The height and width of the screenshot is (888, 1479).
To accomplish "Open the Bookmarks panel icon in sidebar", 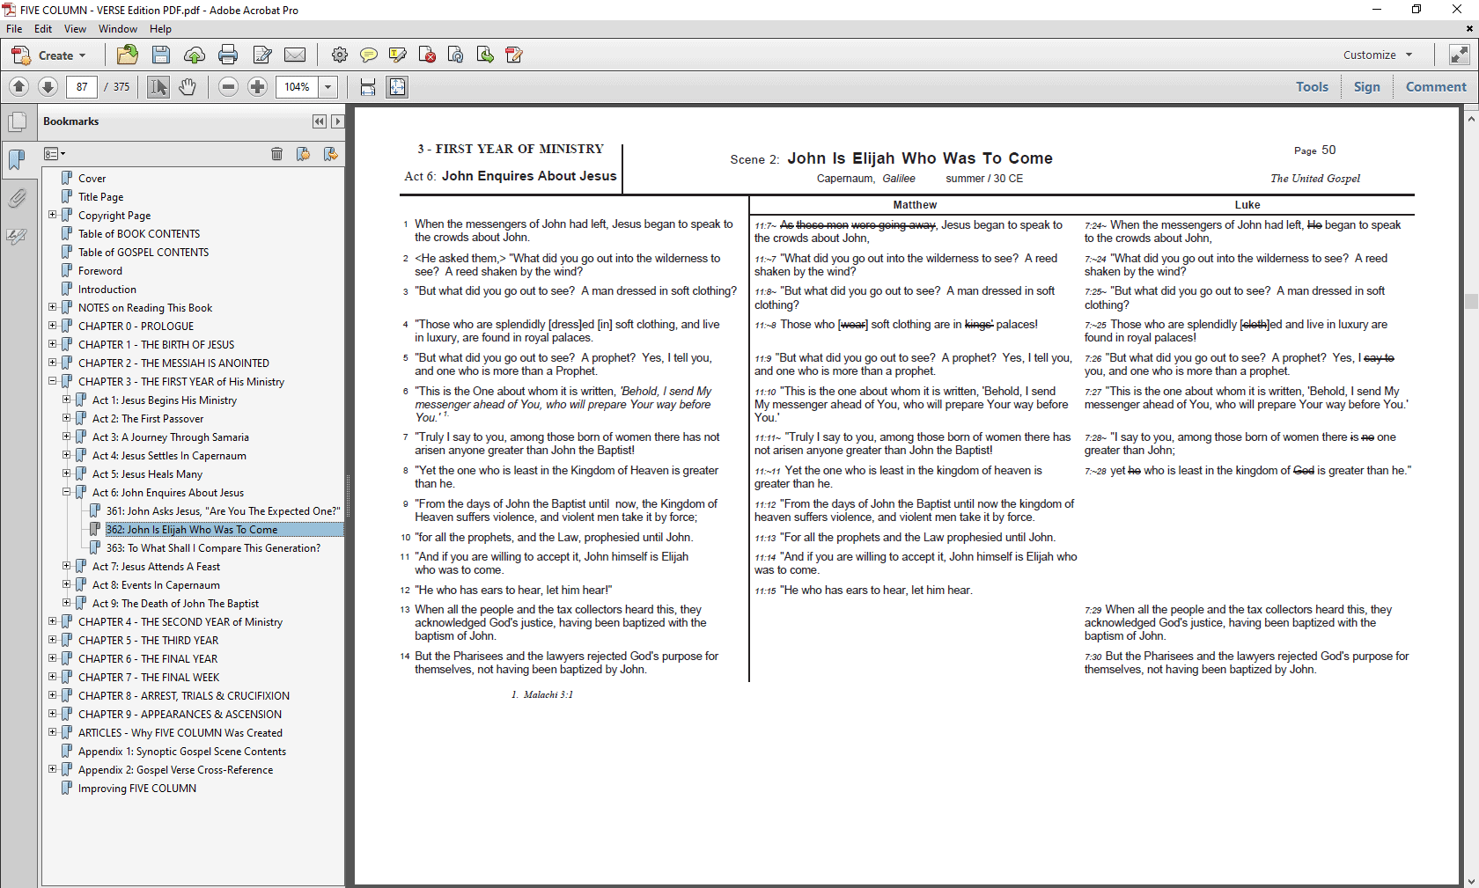I will (x=18, y=159).
